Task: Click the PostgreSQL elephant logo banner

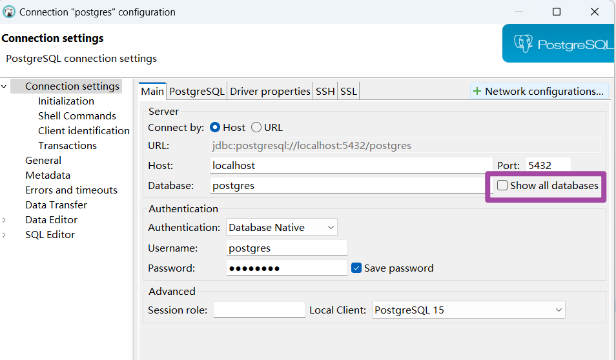Action: point(559,44)
